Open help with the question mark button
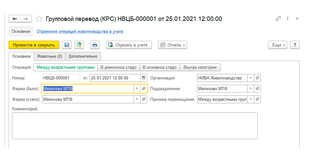 point(295,45)
